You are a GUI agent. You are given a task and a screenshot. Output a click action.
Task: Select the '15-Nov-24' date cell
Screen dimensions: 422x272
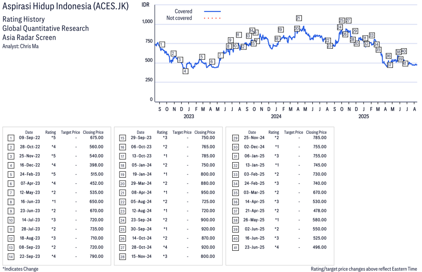141,256
